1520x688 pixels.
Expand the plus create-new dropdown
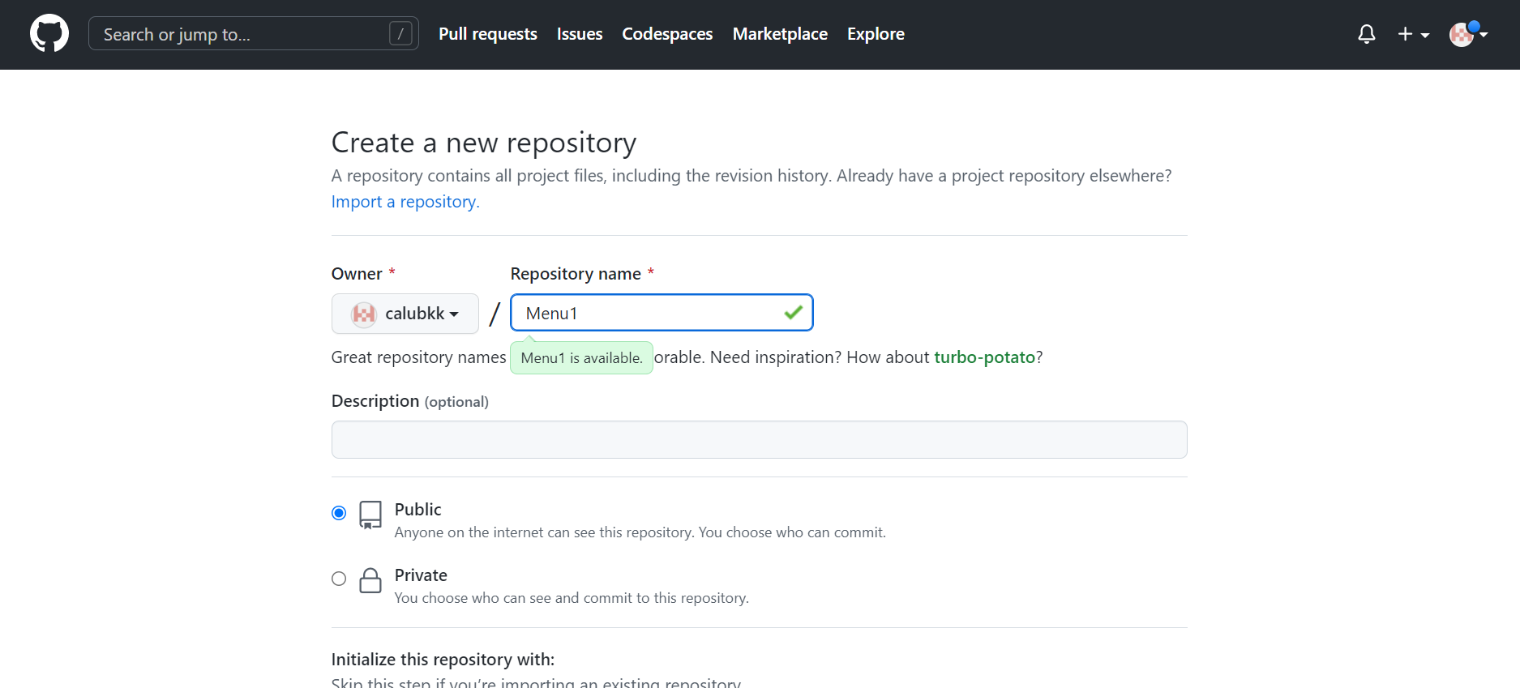pyautogui.click(x=1413, y=34)
